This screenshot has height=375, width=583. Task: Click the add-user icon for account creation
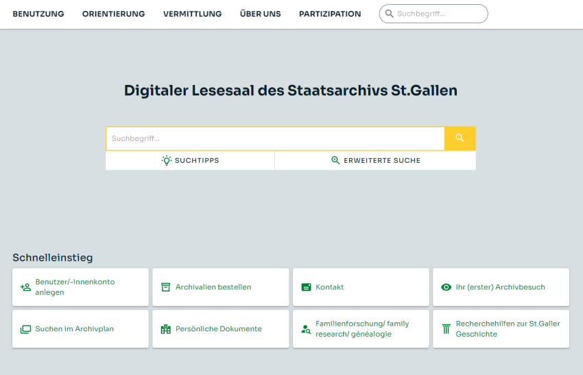pos(25,287)
